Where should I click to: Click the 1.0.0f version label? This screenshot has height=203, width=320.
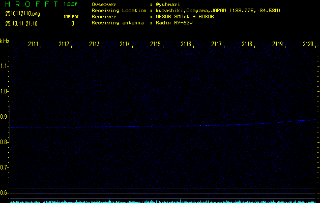71,4
